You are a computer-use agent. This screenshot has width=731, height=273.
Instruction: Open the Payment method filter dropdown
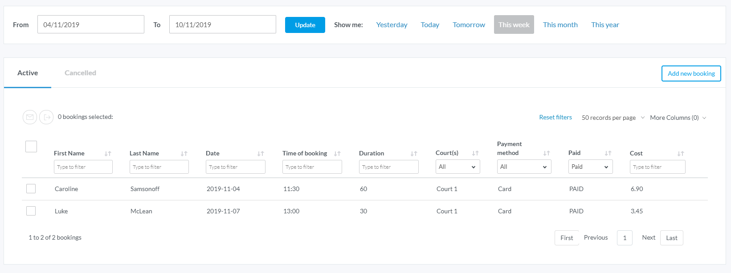point(524,167)
